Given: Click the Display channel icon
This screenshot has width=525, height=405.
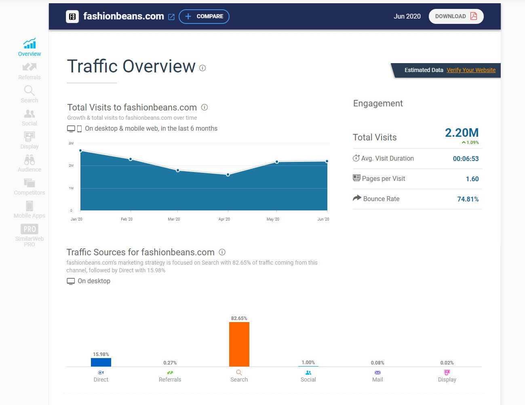Looking at the screenshot, I should (x=447, y=372).
